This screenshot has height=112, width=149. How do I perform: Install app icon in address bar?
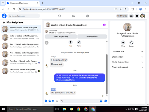[x=116, y=9]
